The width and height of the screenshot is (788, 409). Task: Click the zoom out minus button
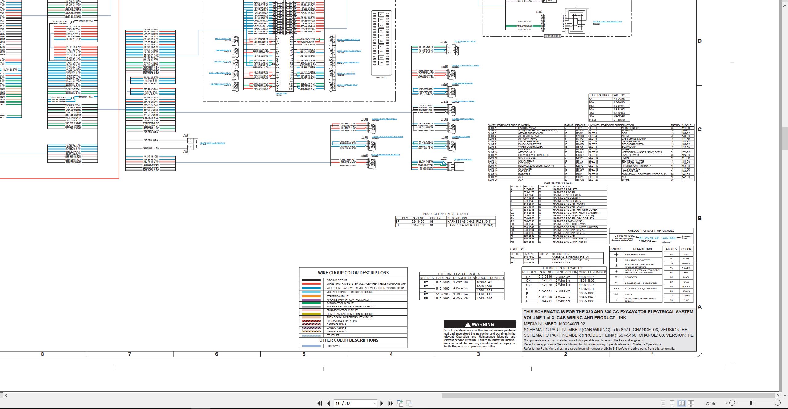[732, 403]
